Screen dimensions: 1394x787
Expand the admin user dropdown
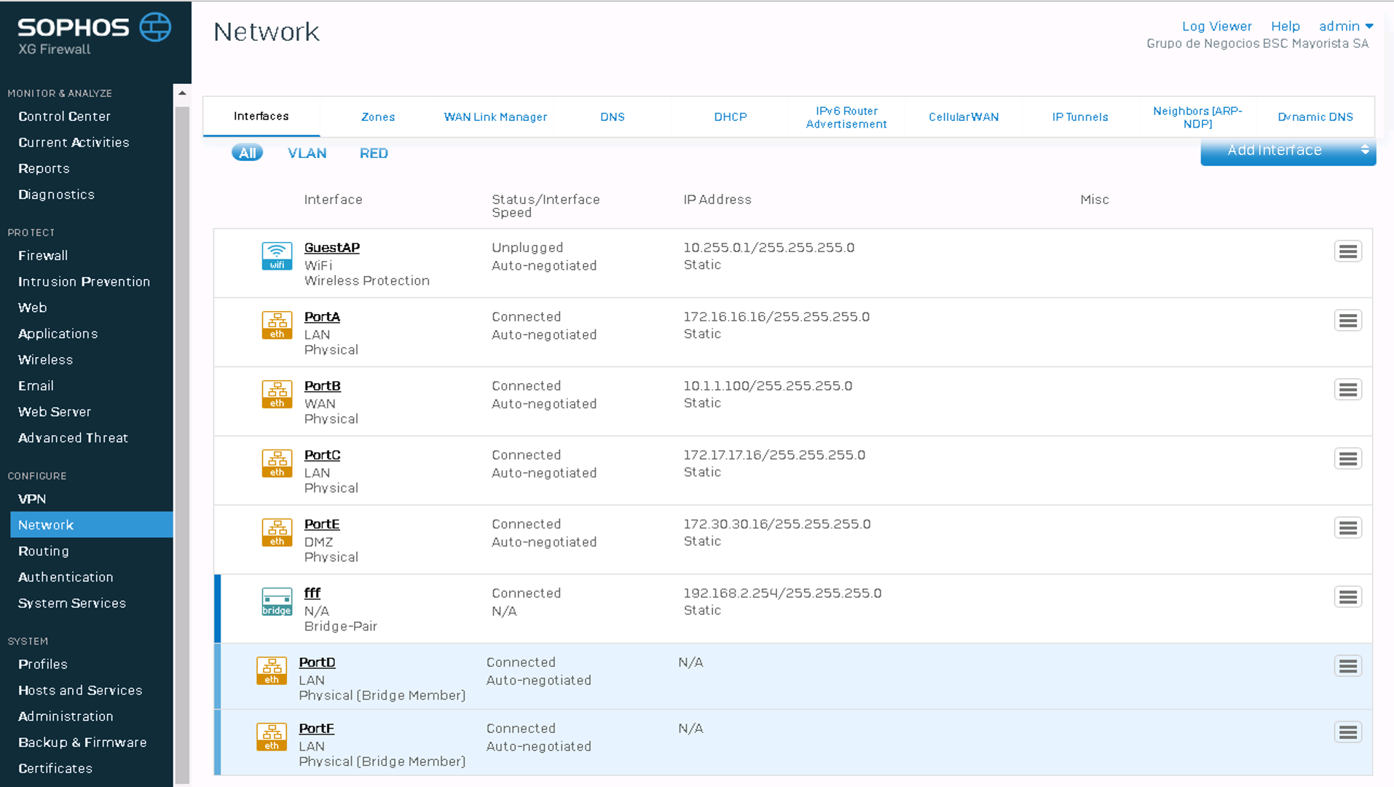click(x=1346, y=26)
